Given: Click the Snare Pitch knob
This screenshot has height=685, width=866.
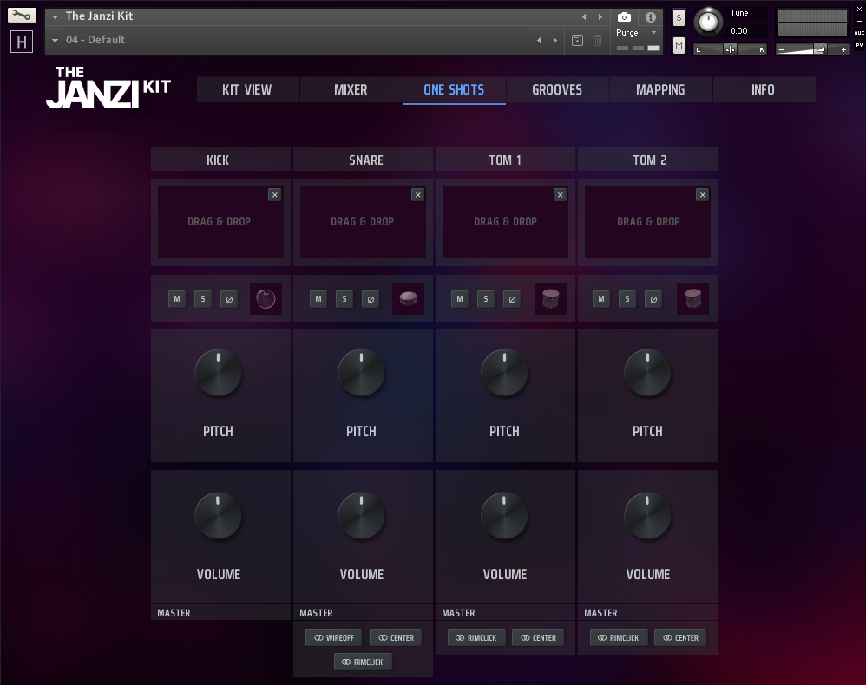Looking at the screenshot, I should [361, 373].
